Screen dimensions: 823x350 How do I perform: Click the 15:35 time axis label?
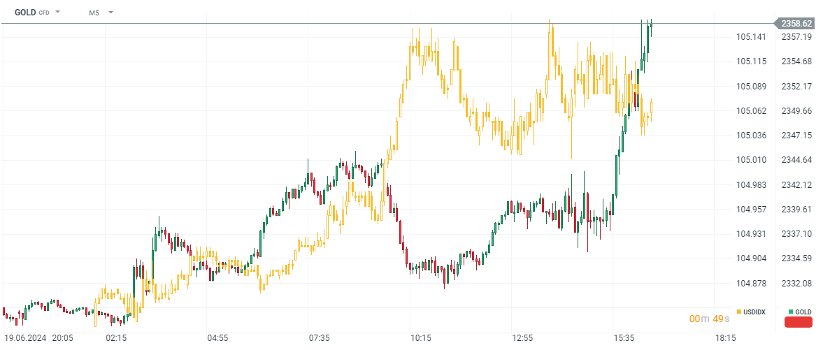click(624, 337)
